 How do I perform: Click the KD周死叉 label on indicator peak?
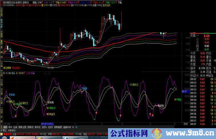tap(134, 84)
